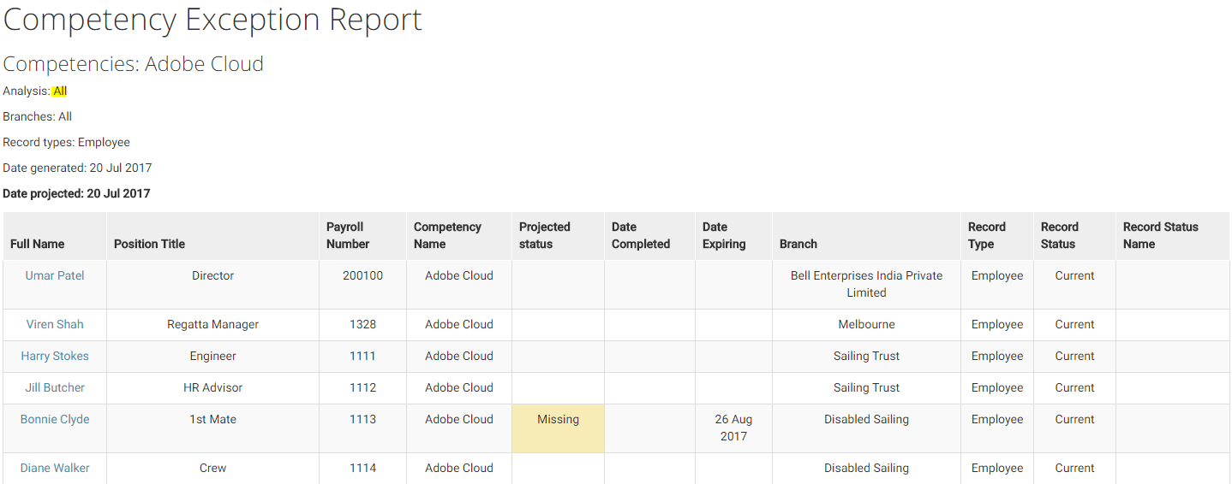This screenshot has width=1232, height=484.
Task: Click the Date generated: 20 Jul 2017 line
Action: [x=77, y=168]
